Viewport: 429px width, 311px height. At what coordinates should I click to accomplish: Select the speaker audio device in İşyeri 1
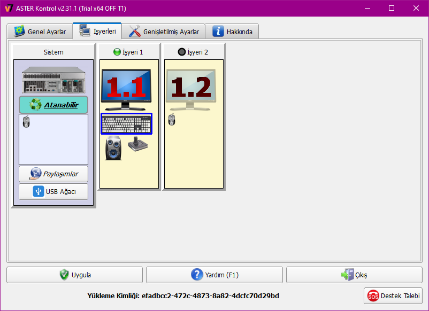tap(113, 147)
